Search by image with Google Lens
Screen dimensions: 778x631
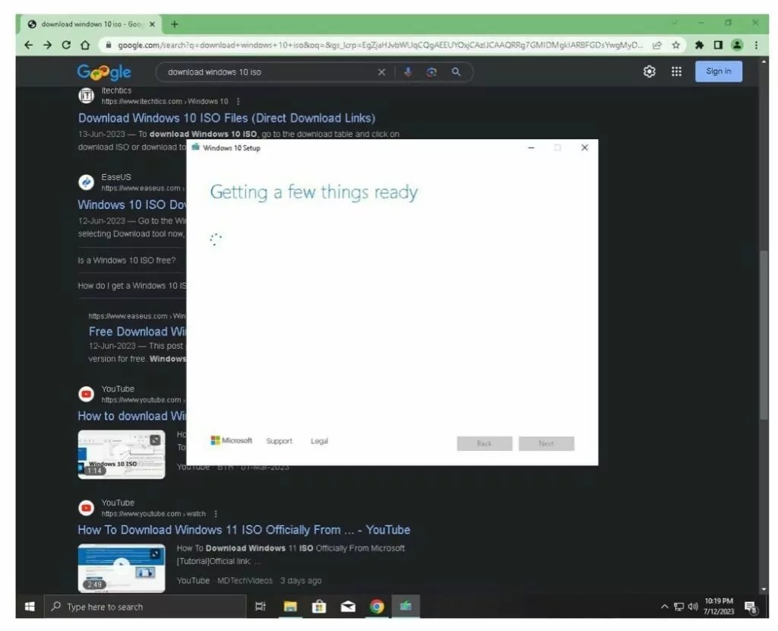click(x=432, y=72)
